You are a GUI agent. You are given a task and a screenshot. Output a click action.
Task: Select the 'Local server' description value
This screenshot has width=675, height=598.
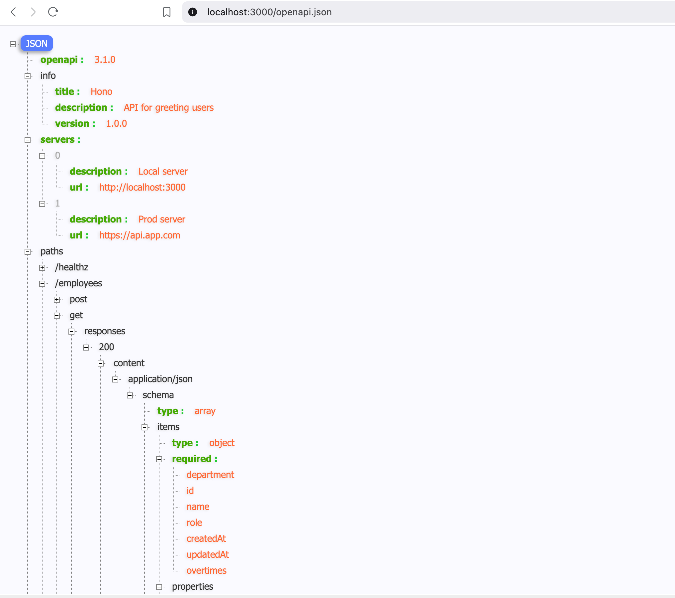pyautogui.click(x=163, y=171)
